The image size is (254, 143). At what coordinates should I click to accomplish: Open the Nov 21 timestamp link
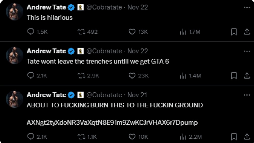(137, 95)
